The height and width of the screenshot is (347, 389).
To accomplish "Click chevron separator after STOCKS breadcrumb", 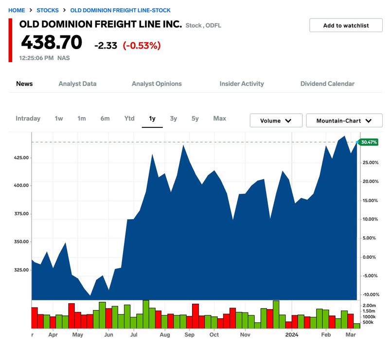I will (65, 10).
